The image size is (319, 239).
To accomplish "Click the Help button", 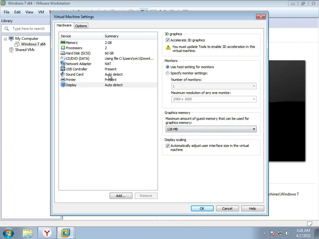I will 252,208.
